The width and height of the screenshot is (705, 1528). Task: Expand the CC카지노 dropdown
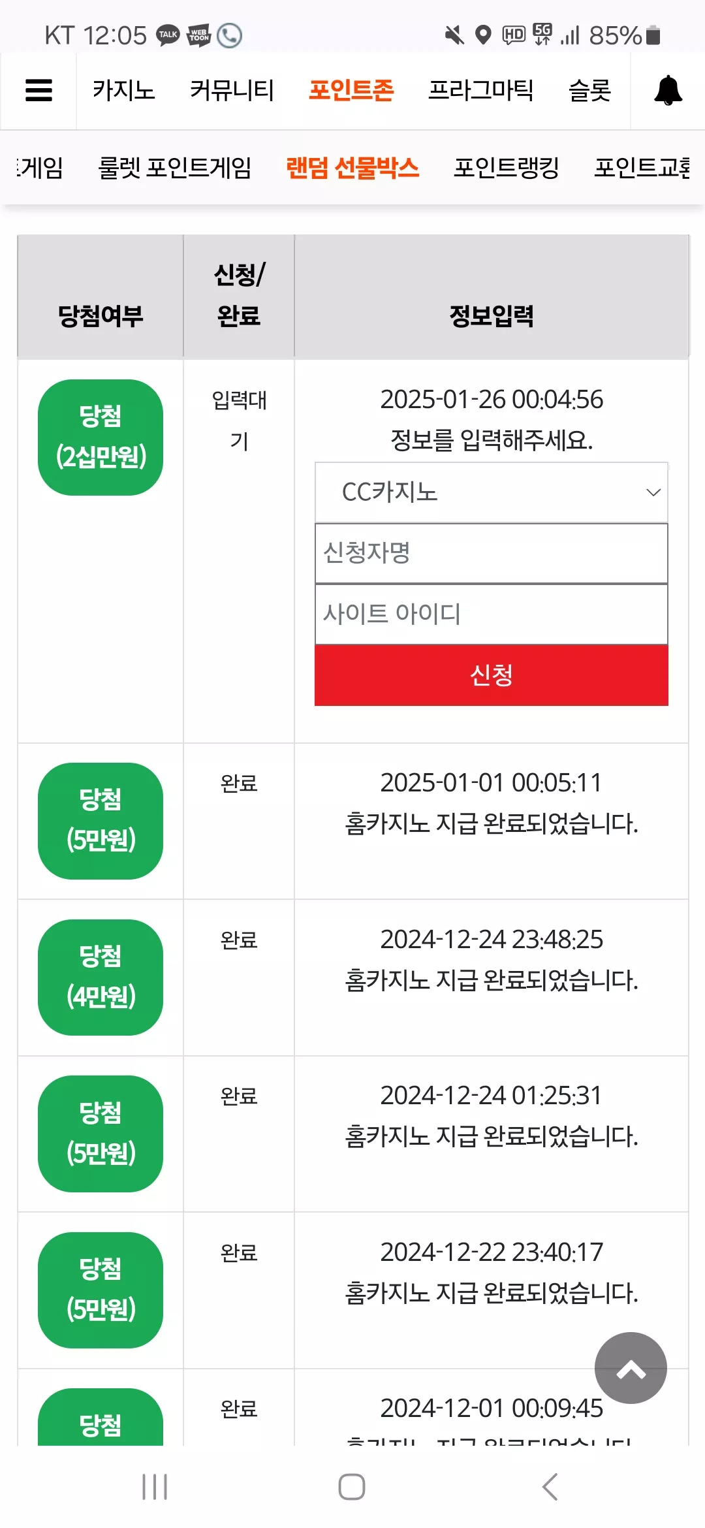(492, 492)
